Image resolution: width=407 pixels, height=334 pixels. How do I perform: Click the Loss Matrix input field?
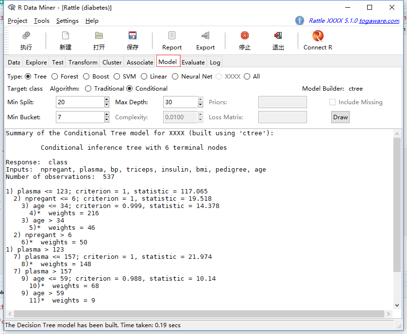pyautogui.click(x=282, y=117)
